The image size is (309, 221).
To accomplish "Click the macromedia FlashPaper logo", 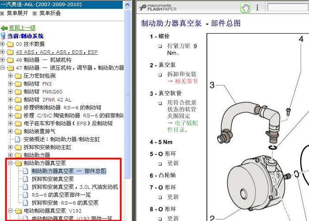I will point(158,7).
